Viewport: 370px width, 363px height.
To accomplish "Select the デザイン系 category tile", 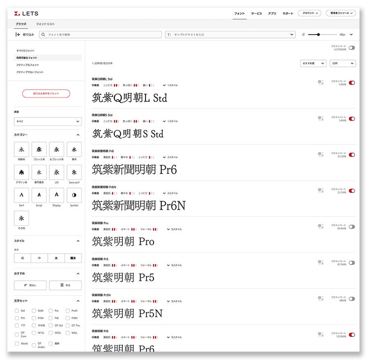I will pyautogui.click(x=22, y=172).
